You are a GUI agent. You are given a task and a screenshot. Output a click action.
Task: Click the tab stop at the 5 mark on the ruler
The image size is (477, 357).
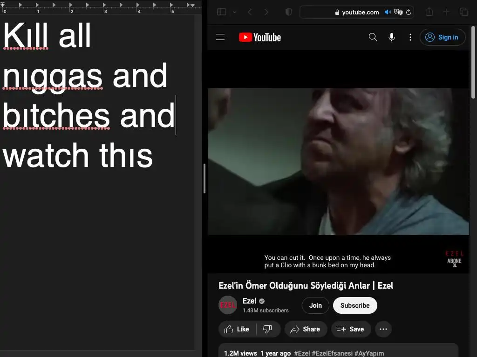171,5
